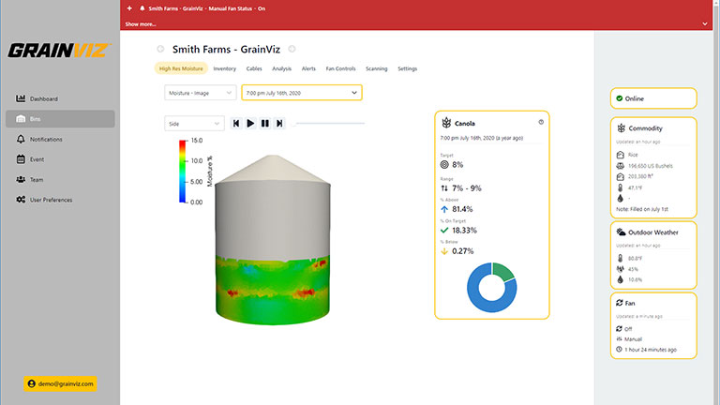
Task: Open Moisture - Image dropdown
Action: tap(201, 93)
